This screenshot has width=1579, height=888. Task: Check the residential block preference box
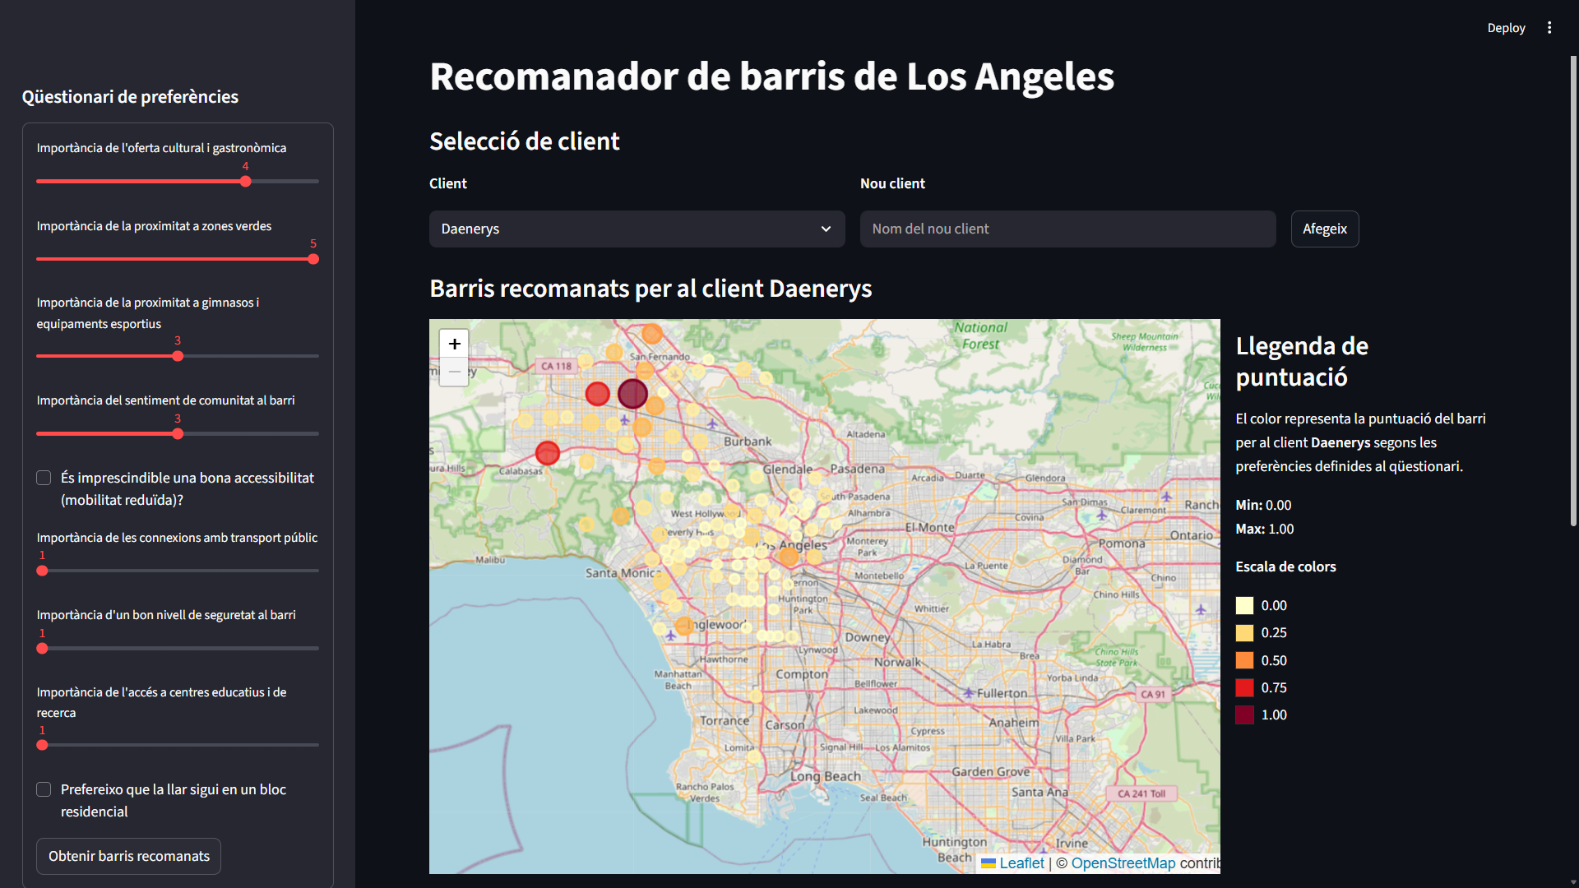pyautogui.click(x=44, y=789)
